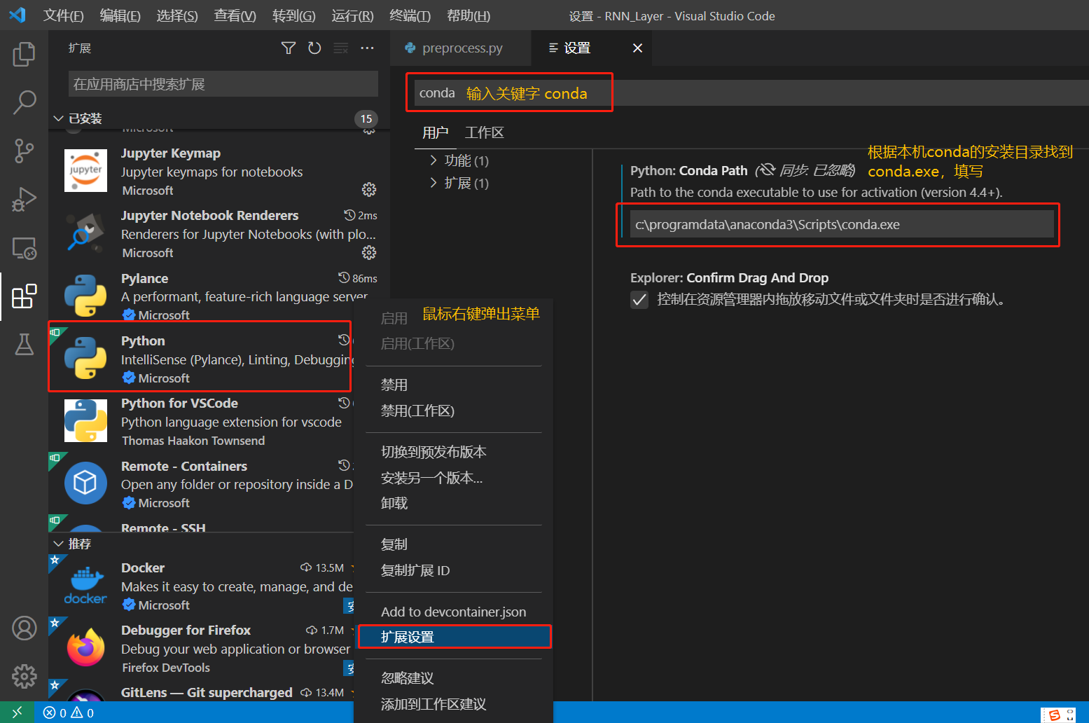Open the Source Control view
Image resolution: width=1089 pixels, height=723 pixels.
pyautogui.click(x=24, y=151)
